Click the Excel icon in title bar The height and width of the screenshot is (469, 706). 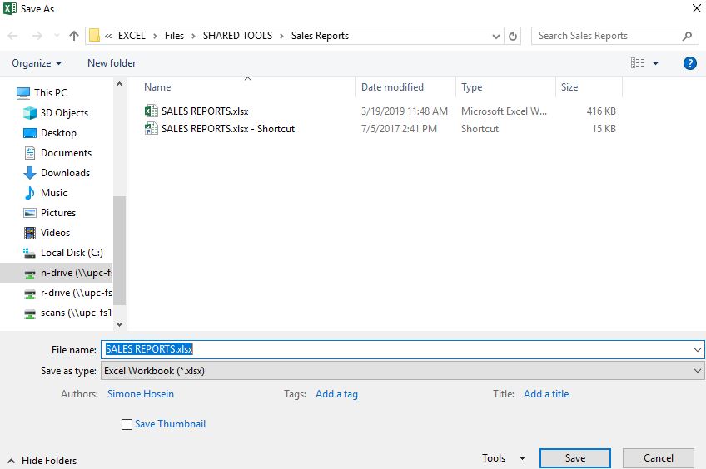pyautogui.click(x=10, y=8)
